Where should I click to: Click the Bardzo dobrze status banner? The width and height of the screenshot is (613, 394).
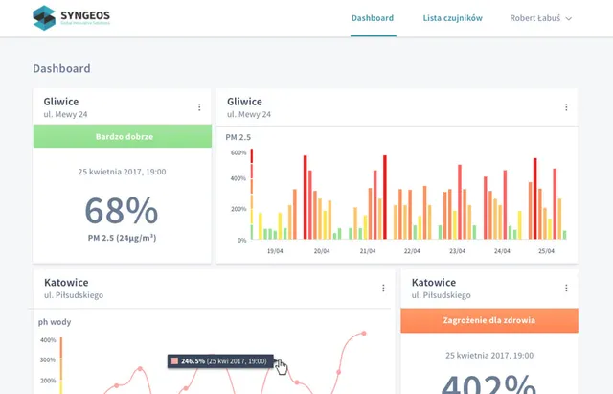123,136
